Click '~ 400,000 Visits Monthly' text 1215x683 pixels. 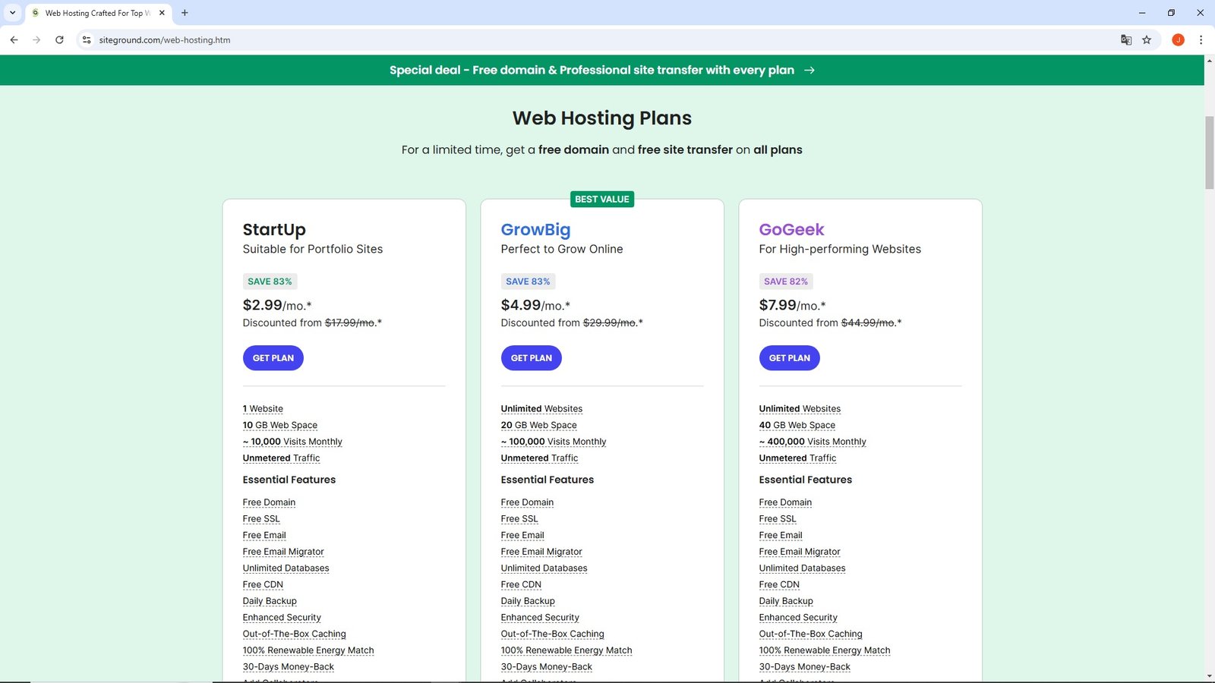813,442
